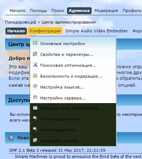Open Модерация in top navigation
The image size is (142, 159).
point(106,11)
